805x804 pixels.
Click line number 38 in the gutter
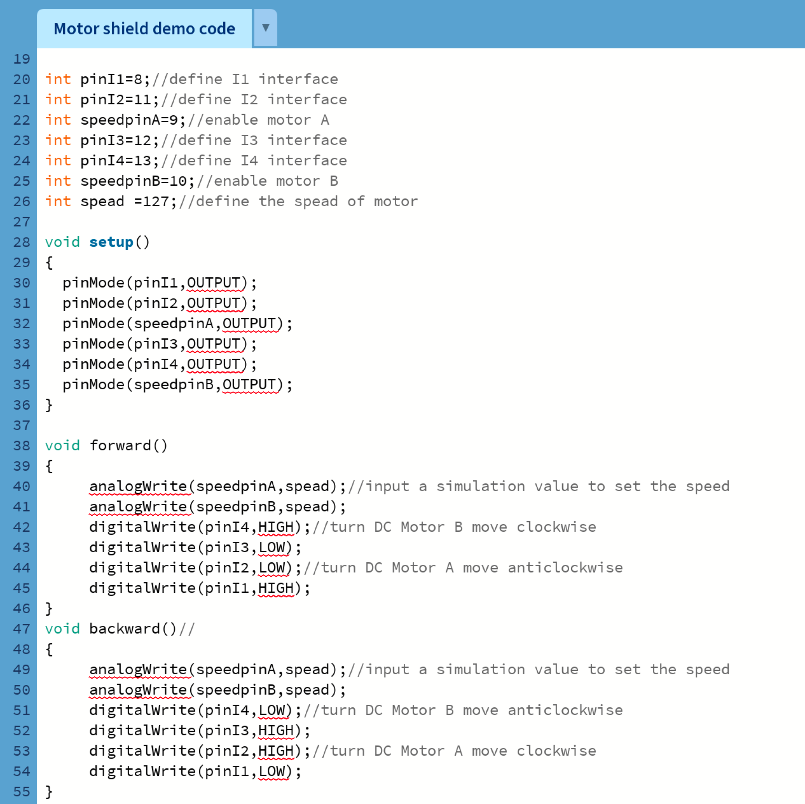click(x=22, y=446)
